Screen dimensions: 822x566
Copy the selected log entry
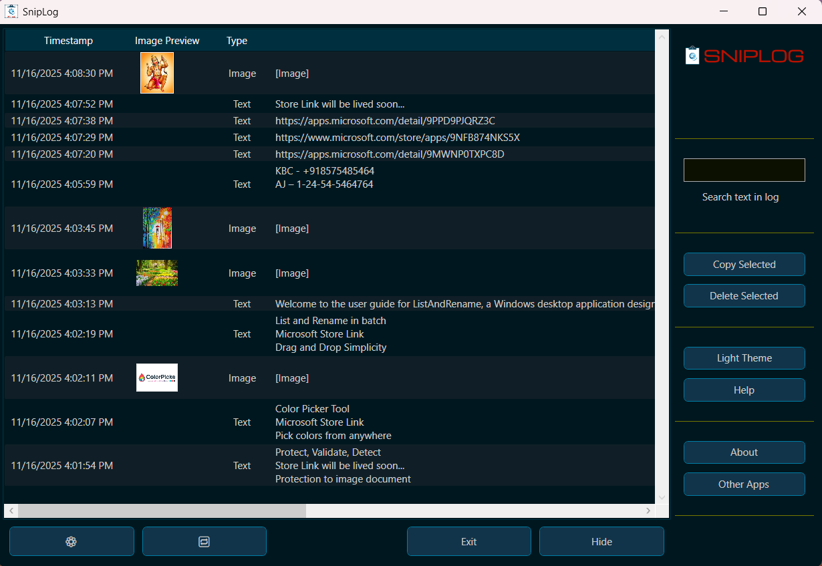744,264
